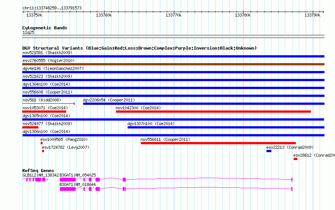Click the dgv1307n100 blue gain bar

[226, 127]
